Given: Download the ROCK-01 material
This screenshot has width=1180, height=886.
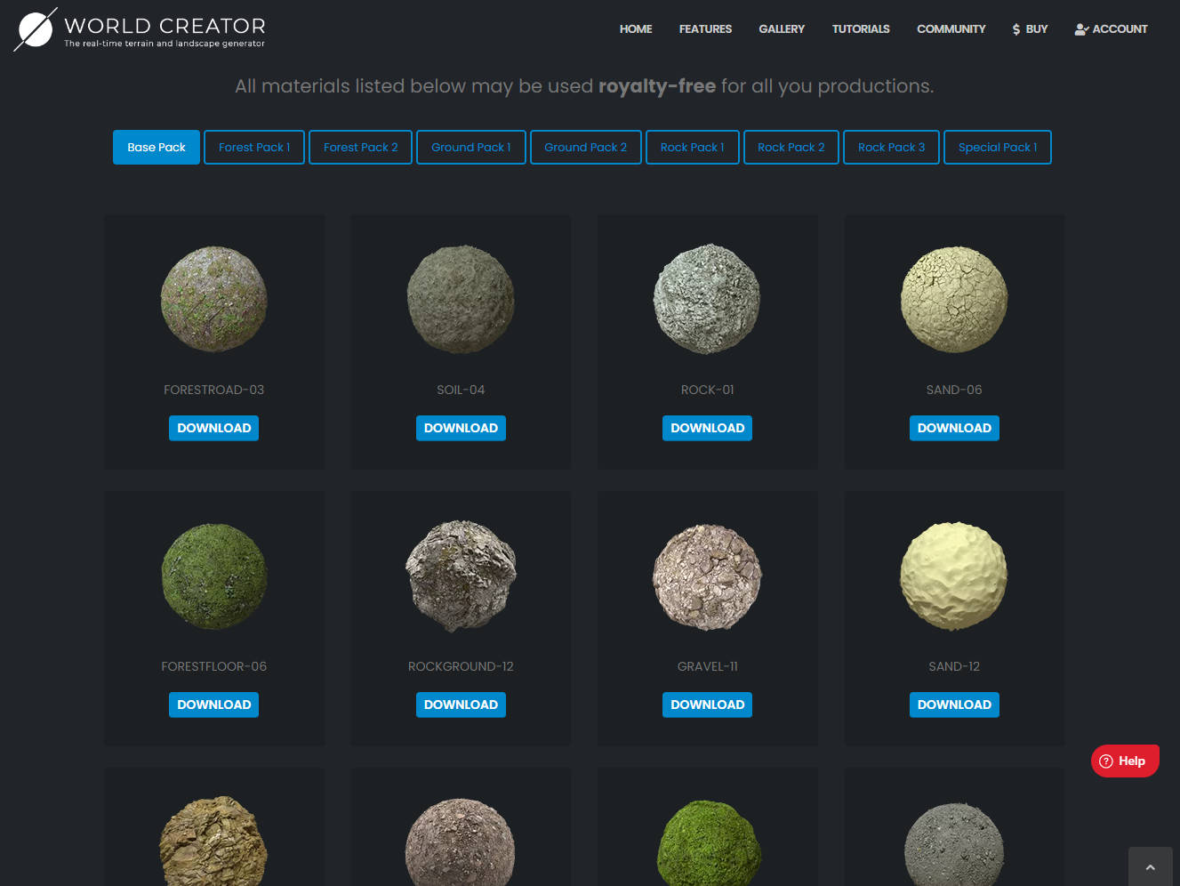Looking at the screenshot, I should click(708, 428).
